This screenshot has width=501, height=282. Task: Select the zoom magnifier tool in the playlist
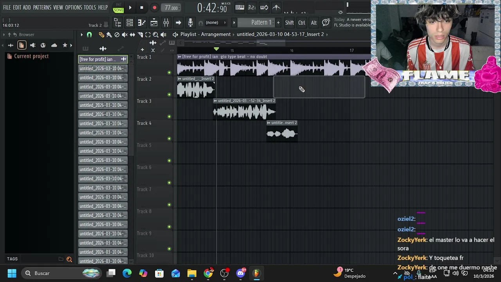point(155,34)
